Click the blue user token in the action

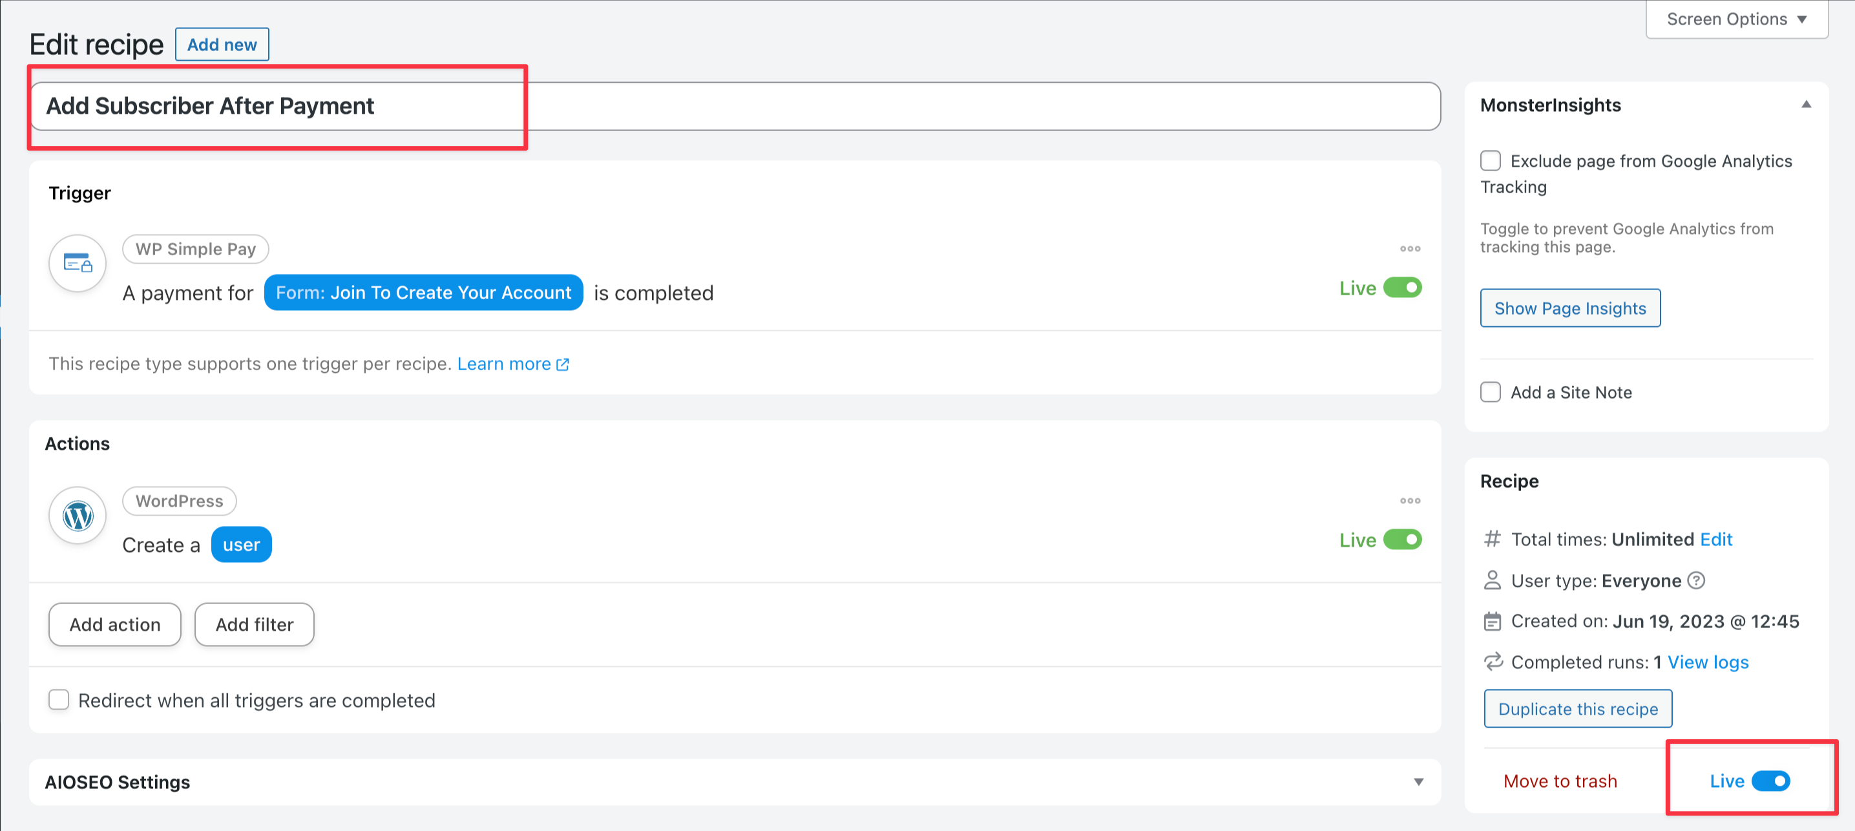(x=241, y=545)
